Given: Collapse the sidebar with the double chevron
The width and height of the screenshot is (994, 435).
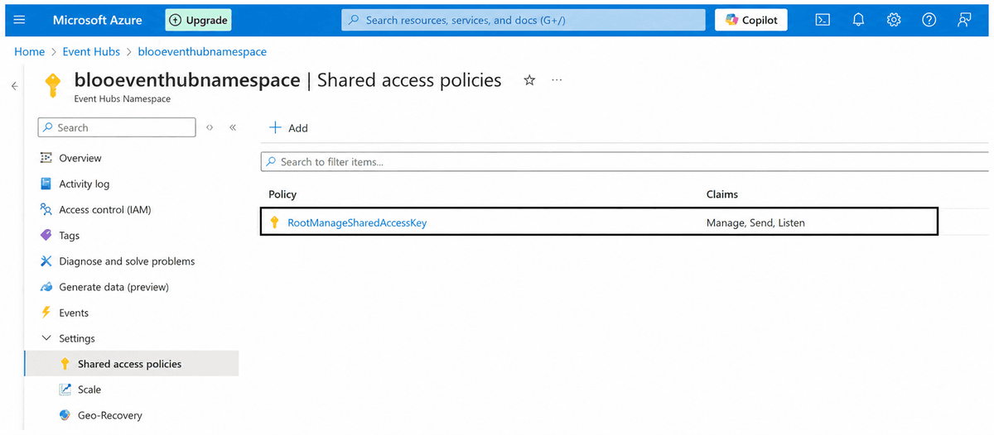Looking at the screenshot, I should [x=233, y=127].
